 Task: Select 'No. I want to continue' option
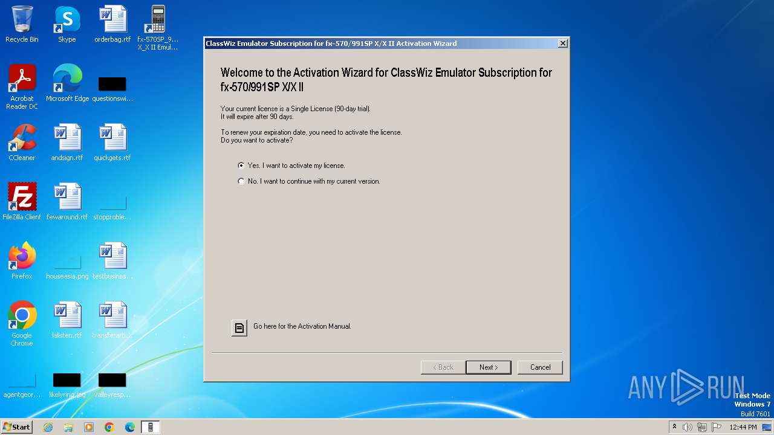pyautogui.click(x=309, y=181)
